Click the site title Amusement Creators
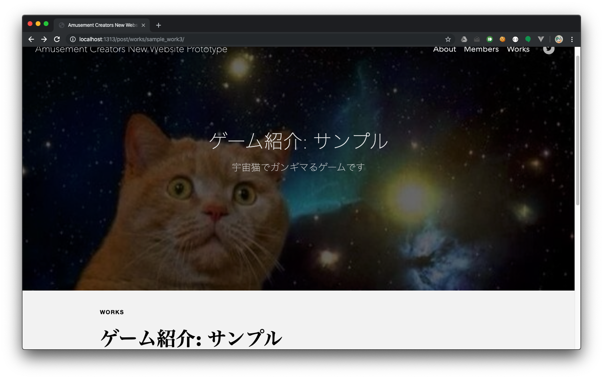This screenshot has height=379, width=603. coord(131,50)
